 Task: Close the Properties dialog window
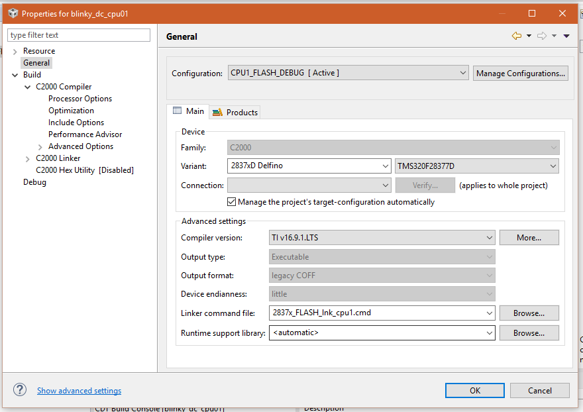[x=562, y=13]
